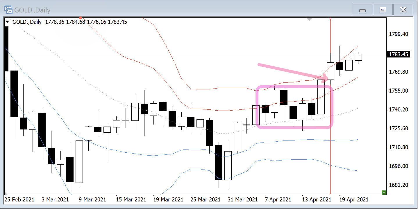418x209 pixels.
Task: Click the 1799.40 level on price scale
Action: point(398,34)
